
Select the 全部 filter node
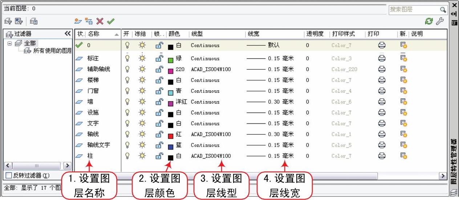(x=31, y=44)
